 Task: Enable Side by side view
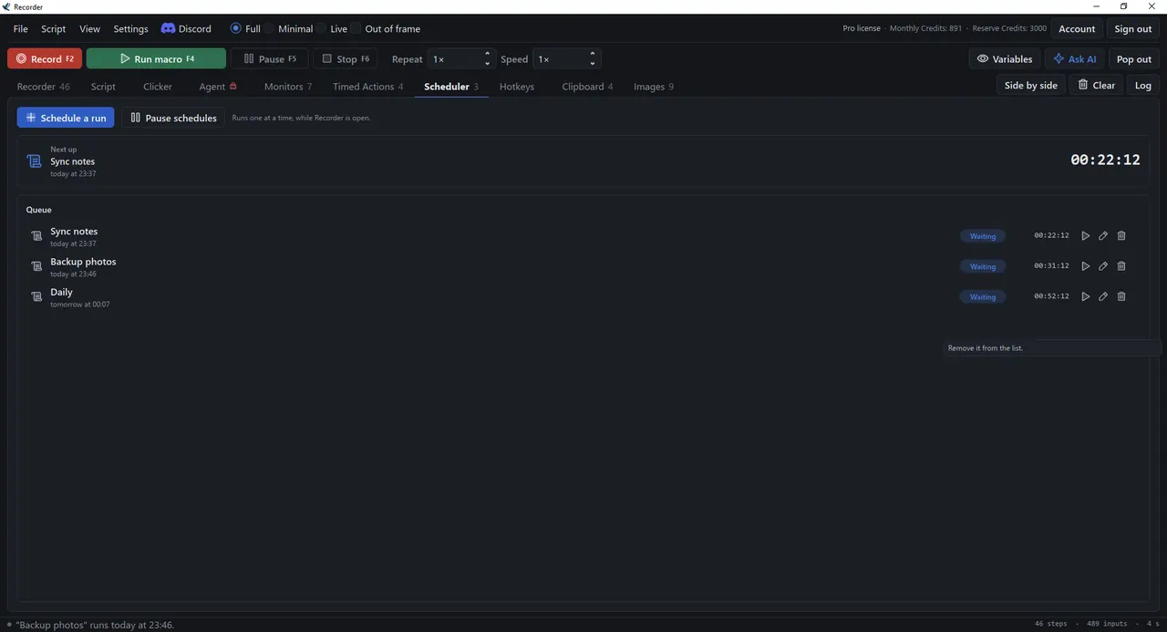pyautogui.click(x=1031, y=85)
